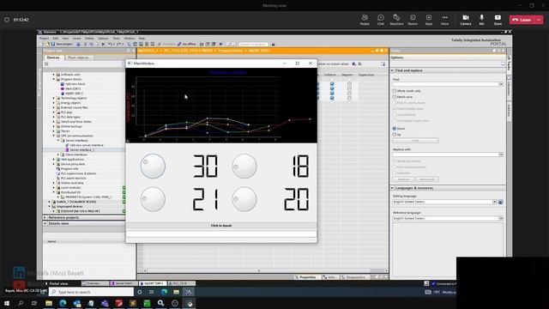The height and width of the screenshot is (309, 549).
Task: Toggle the Camera in the meeting
Action: (x=465, y=20)
